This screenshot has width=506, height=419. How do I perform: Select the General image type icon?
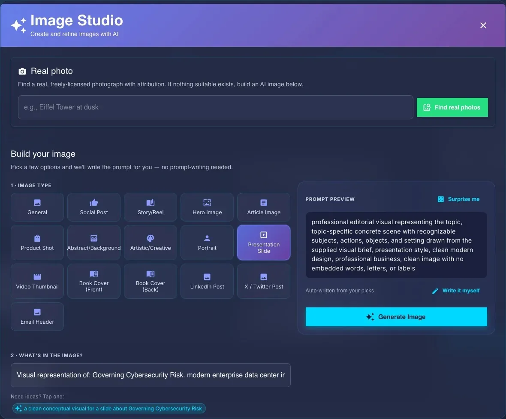tap(37, 203)
